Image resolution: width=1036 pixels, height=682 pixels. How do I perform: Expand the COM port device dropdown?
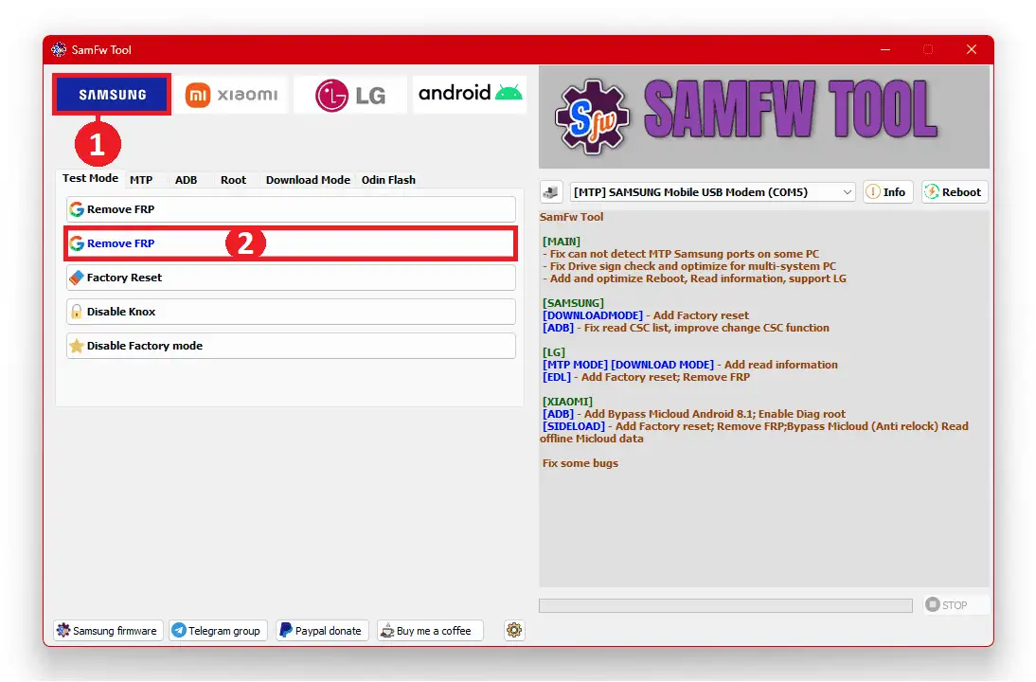coord(712,192)
